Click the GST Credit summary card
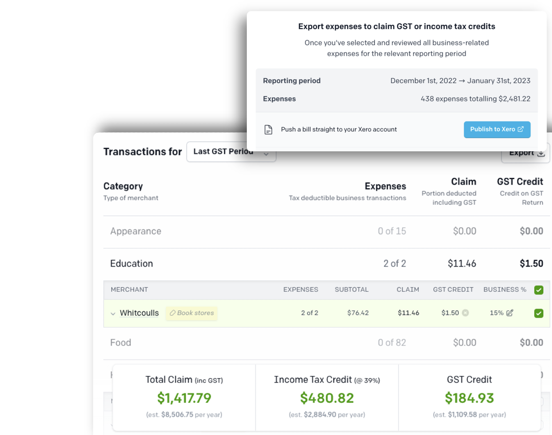This screenshot has width=552, height=435. point(469,397)
